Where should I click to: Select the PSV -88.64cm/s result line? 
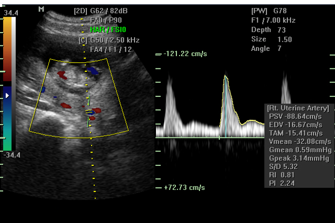(295, 116)
